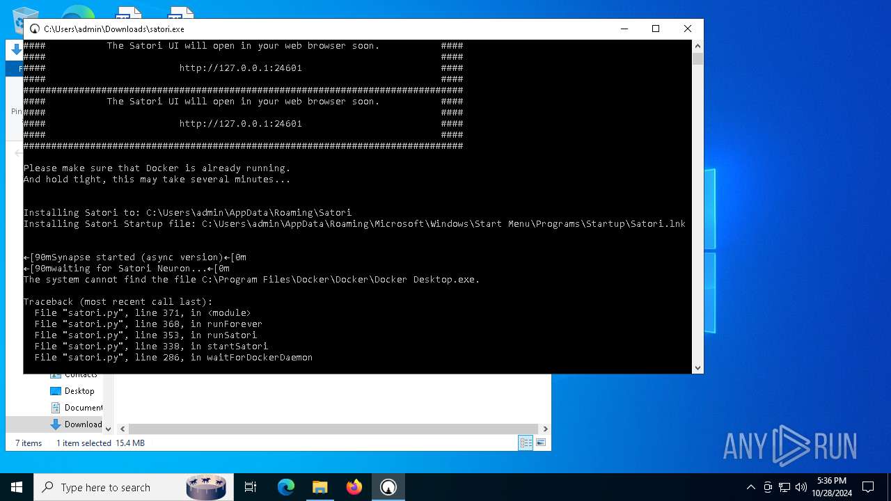This screenshot has height=501, width=891.
Task: Click the Downloads arrow icon in Explorer sidebar
Action: [x=56, y=424]
